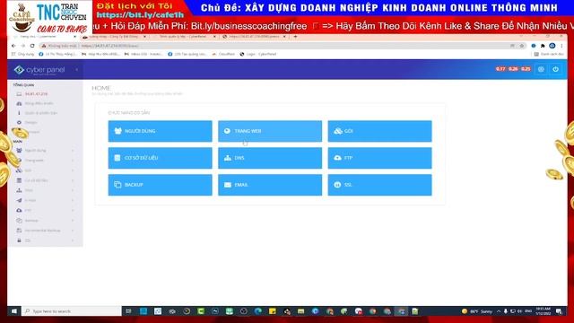Open the Người Dùng tile
Viewport: 574px width, 323px height.
[x=160, y=131]
